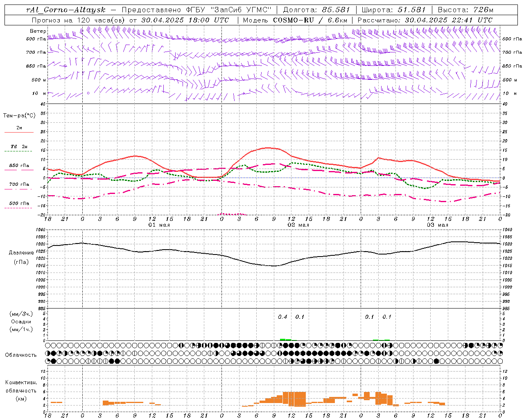
Task: Click the (мм/3ч.) precipitation unit label
Action: tap(21, 314)
